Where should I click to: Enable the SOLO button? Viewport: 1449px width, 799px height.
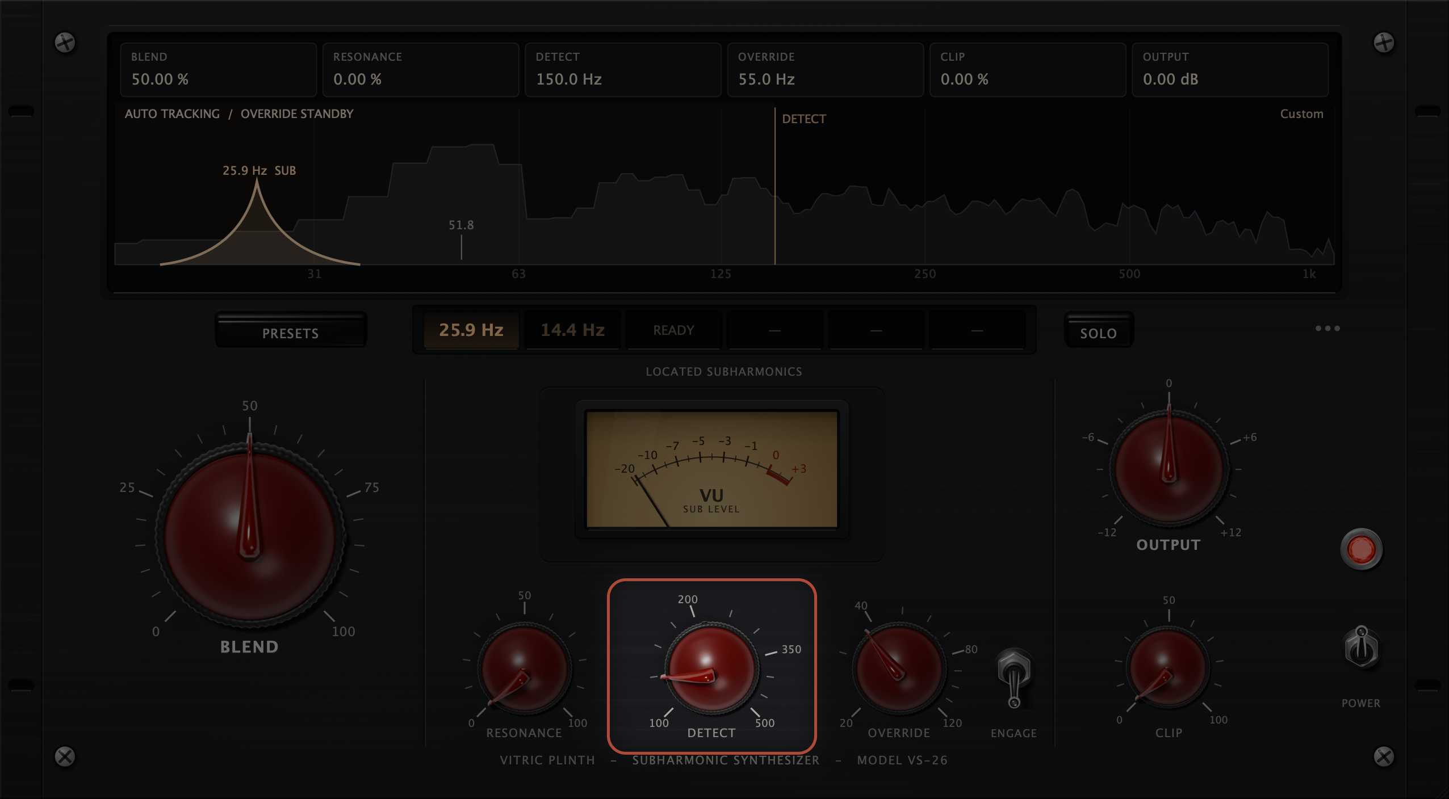pyautogui.click(x=1098, y=330)
